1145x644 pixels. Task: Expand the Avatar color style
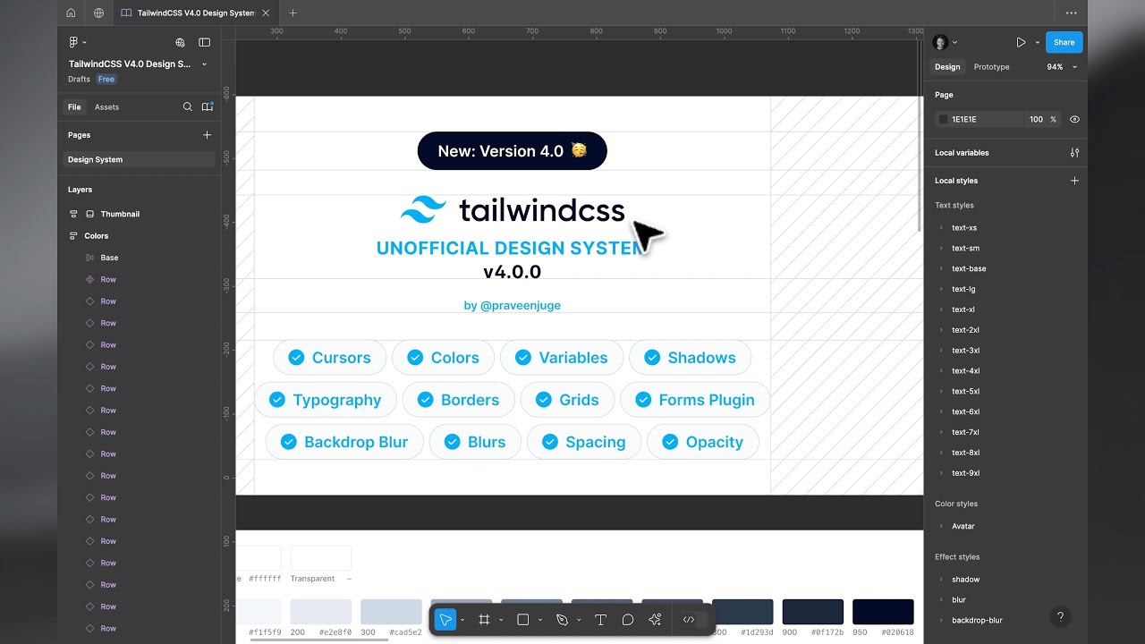coord(941,526)
